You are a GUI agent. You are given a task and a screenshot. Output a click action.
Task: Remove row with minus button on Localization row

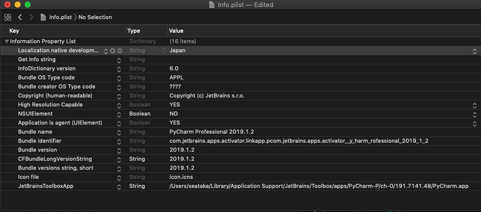(x=120, y=51)
